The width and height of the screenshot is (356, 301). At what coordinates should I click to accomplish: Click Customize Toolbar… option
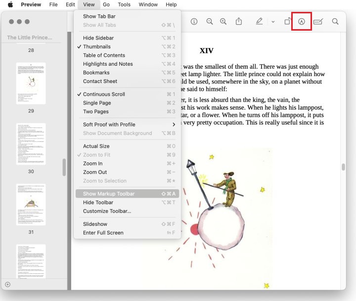(107, 211)
